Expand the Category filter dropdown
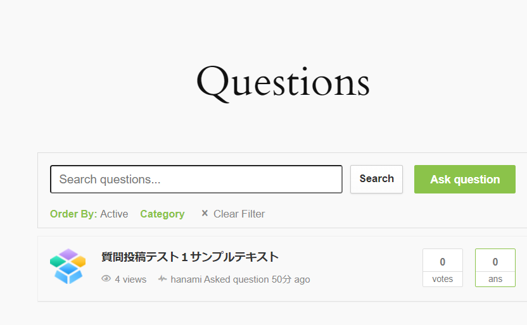The height and width of the screenshot is (325, 527). pos(162,214)
